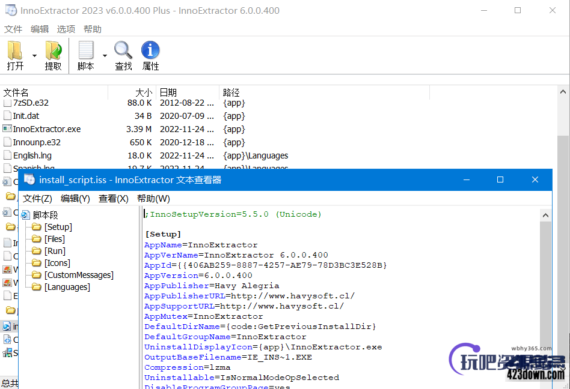Click the DefaultGroupName line in script
Image resolution: width=570 pixels, height=389 pixels.
(225, 337)
